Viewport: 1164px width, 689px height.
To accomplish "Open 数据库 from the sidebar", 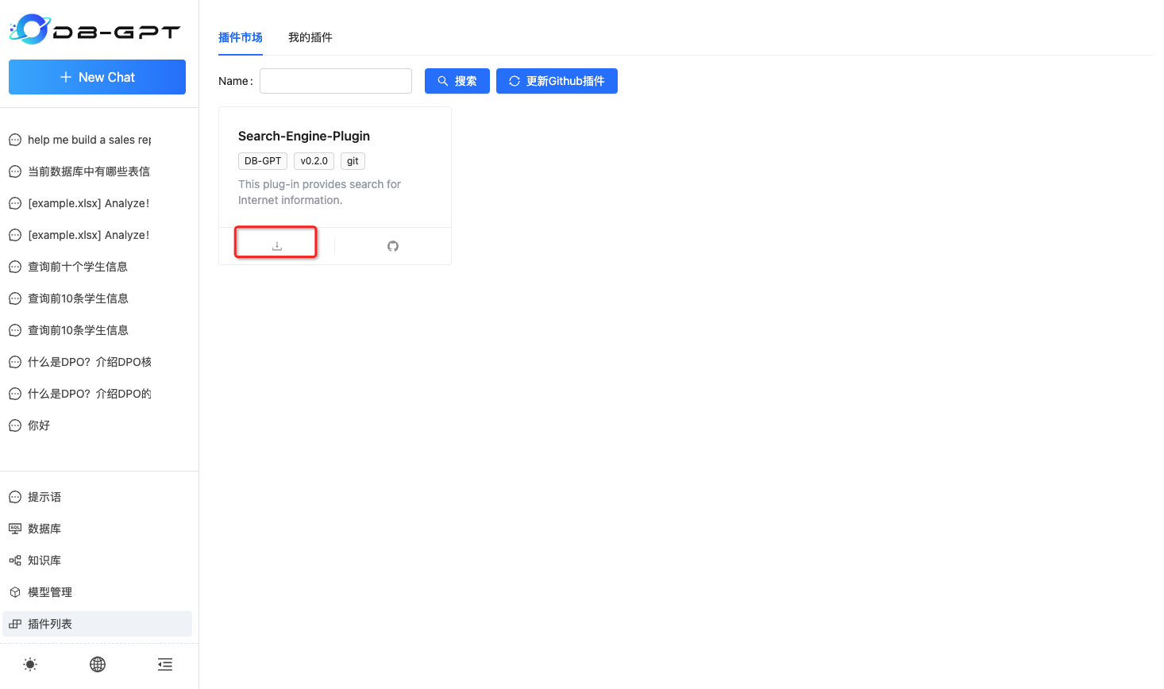I will pos(45,528).
